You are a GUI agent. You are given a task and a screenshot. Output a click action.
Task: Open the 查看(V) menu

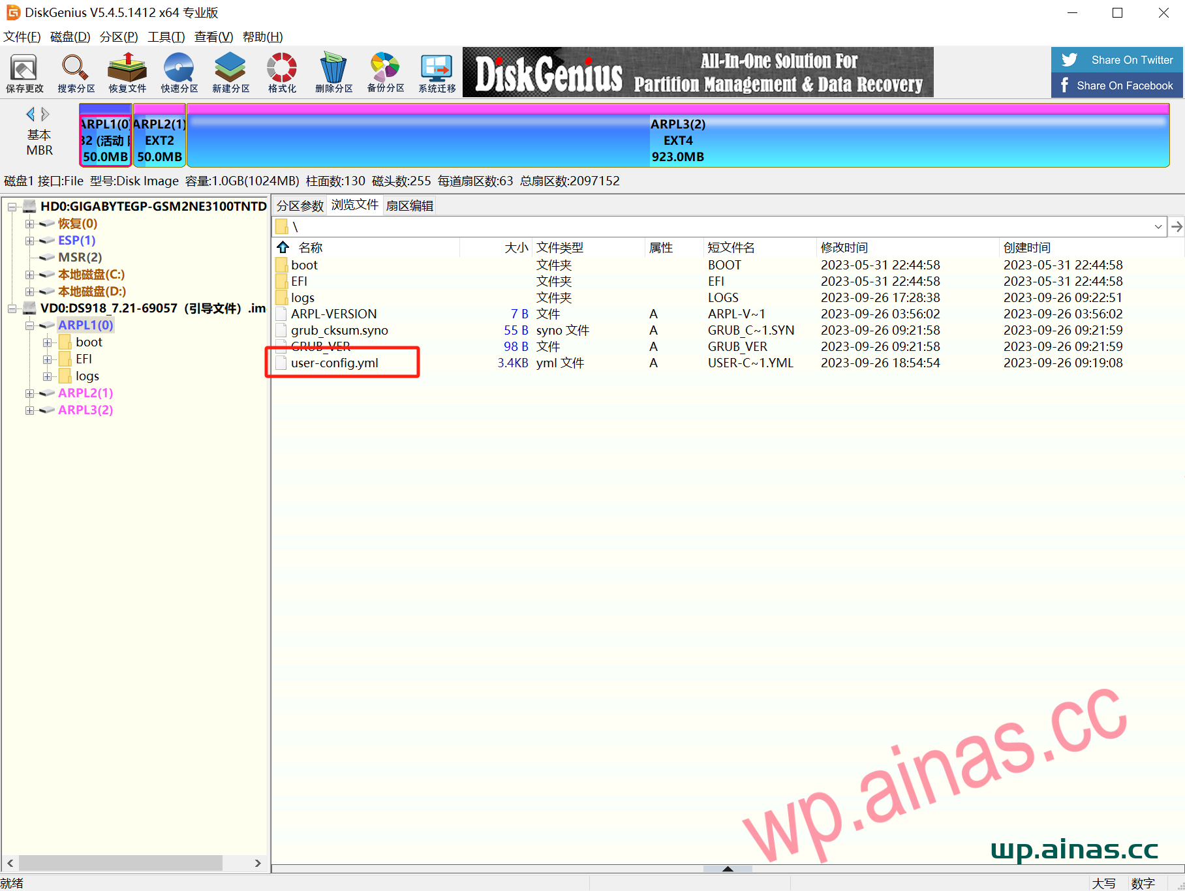(x=214, y=37)
